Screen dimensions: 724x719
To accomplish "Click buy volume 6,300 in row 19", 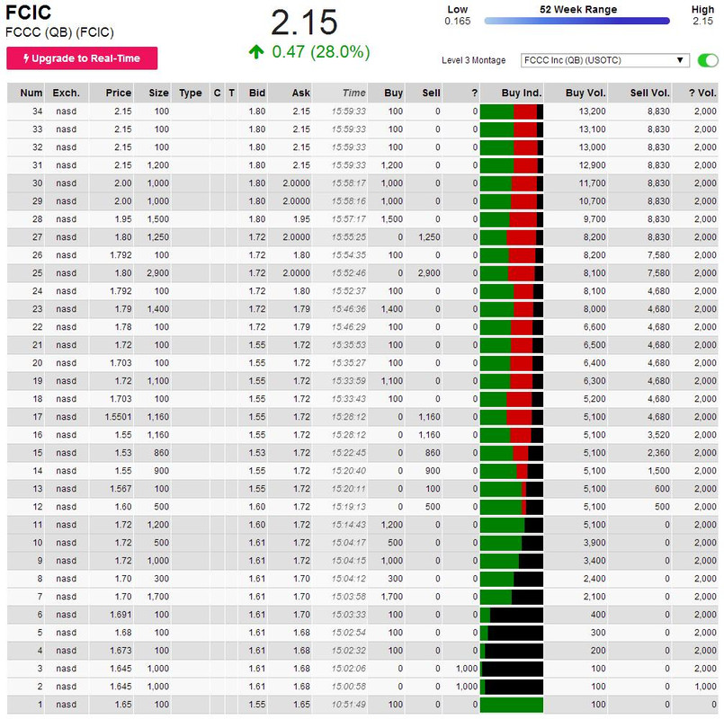I will coord(594,381).
